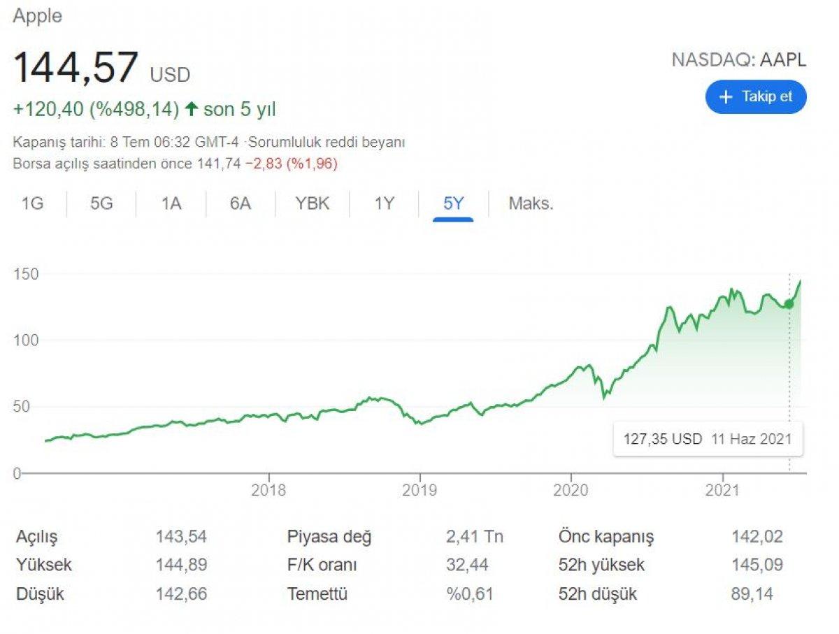Switch to the 6A range tab
The width and height of the screenshot is (839, 634).
[x=240, y=204]
